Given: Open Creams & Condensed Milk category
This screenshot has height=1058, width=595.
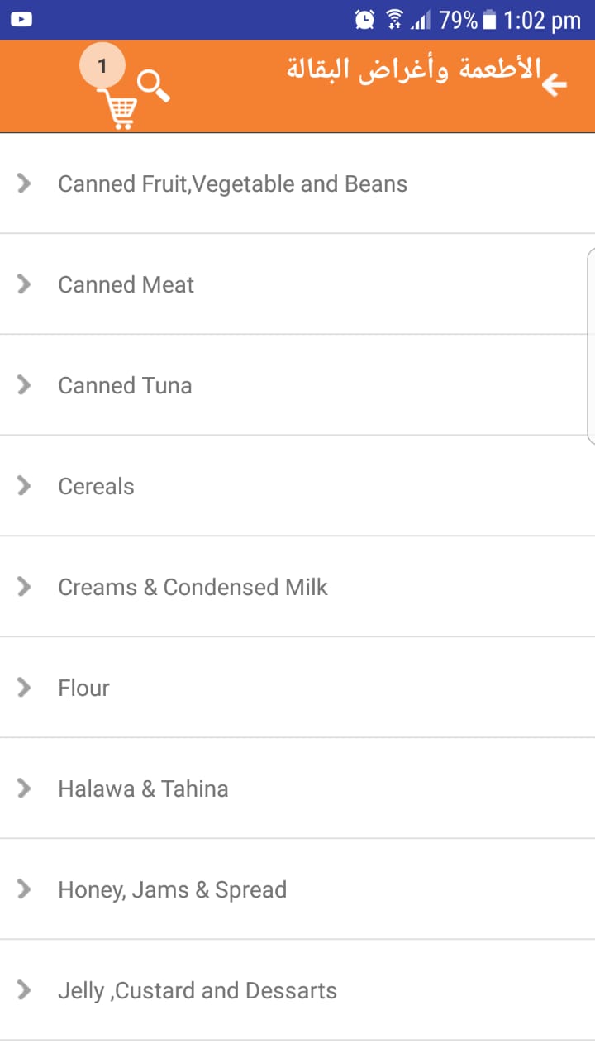Looking at the screenshot, I should tap(193, 587).
